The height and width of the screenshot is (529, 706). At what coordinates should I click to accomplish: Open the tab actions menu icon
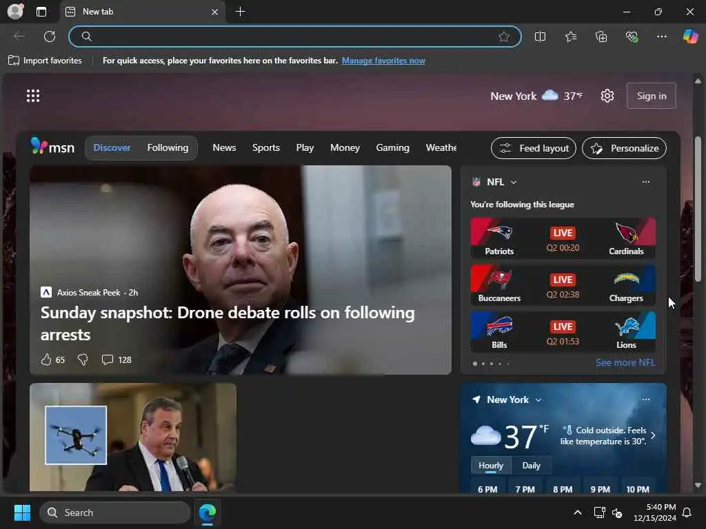click(x=41, y=12)
